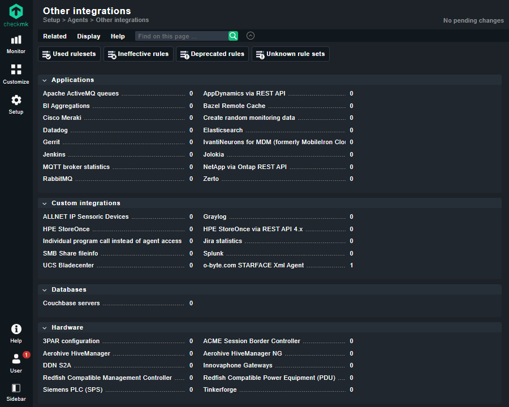Collapse the Hardware section
509x407 pixels.
click(x=45, y=328)
